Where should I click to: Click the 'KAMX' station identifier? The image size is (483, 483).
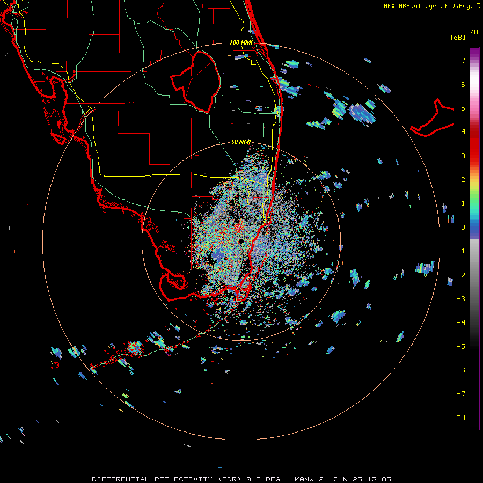click(x=304, y=479)
